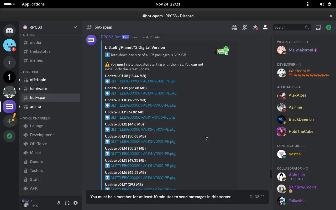
Task: Open Discord help
Action: point(329,27)
